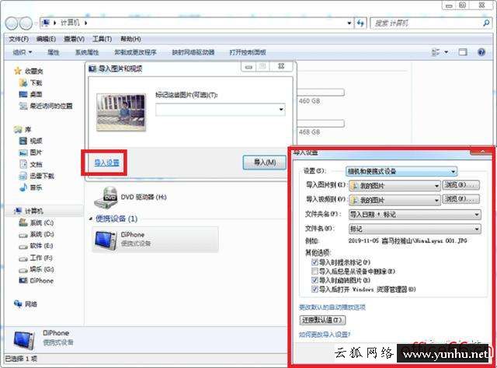Viewport: 497px width, 368px height.
Task: Click the 导入(M) button
Action: (x=265, y=163)
